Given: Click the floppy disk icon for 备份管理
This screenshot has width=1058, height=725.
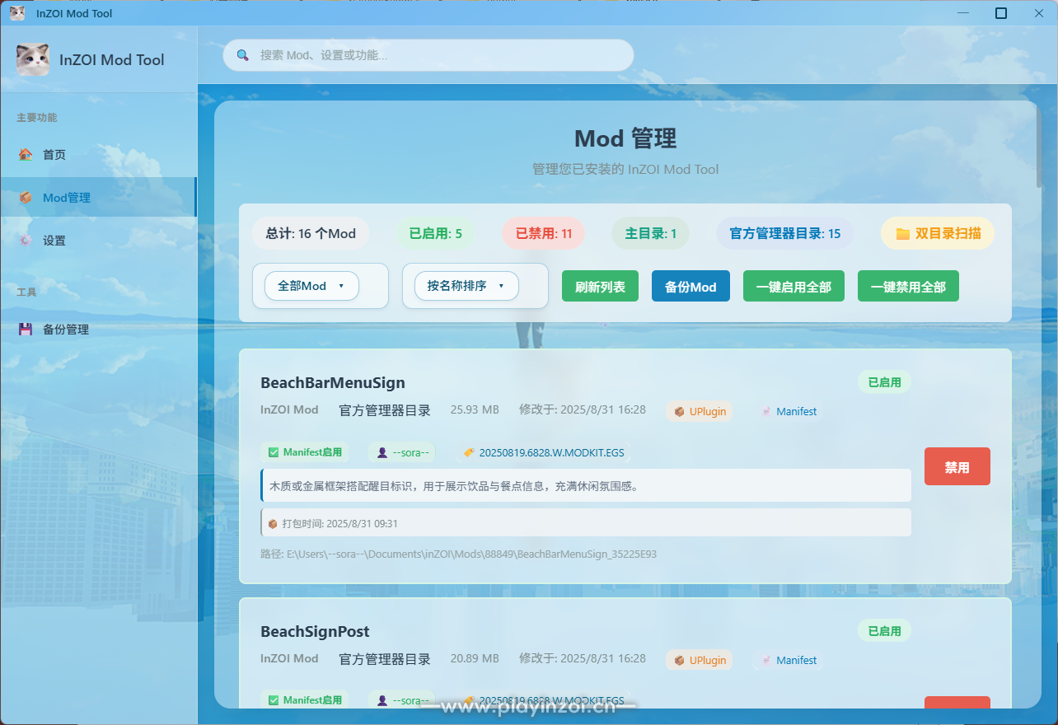Looking at the screenshot, I should coord(26,330).
